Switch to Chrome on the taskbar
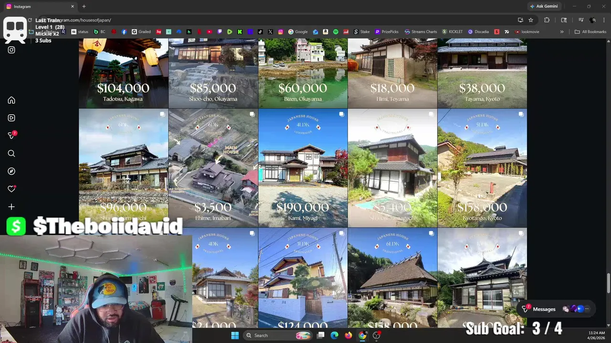Image resolution: width=611 pixels, height=343 pixels. pyautogui.click(x=362, y=335)
